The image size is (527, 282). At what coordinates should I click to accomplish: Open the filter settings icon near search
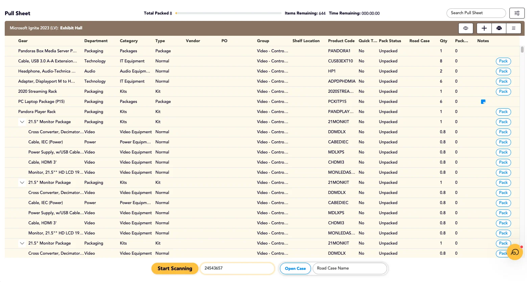point(517,13)
